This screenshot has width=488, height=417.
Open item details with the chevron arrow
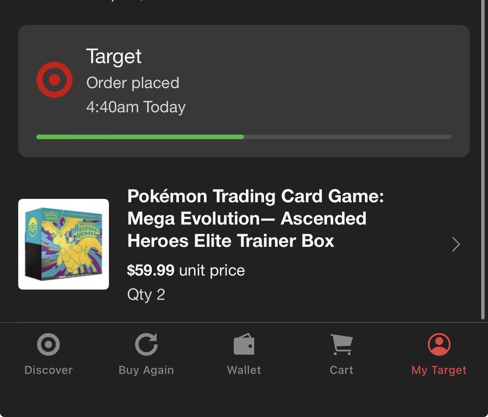point(456,244)
